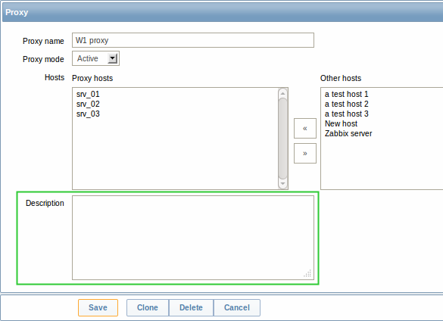The height and width of the screenshot is (321, 443).
Task: Click the Proxy hosts vertical scrollbar thumb
Action: coord(282,139)
